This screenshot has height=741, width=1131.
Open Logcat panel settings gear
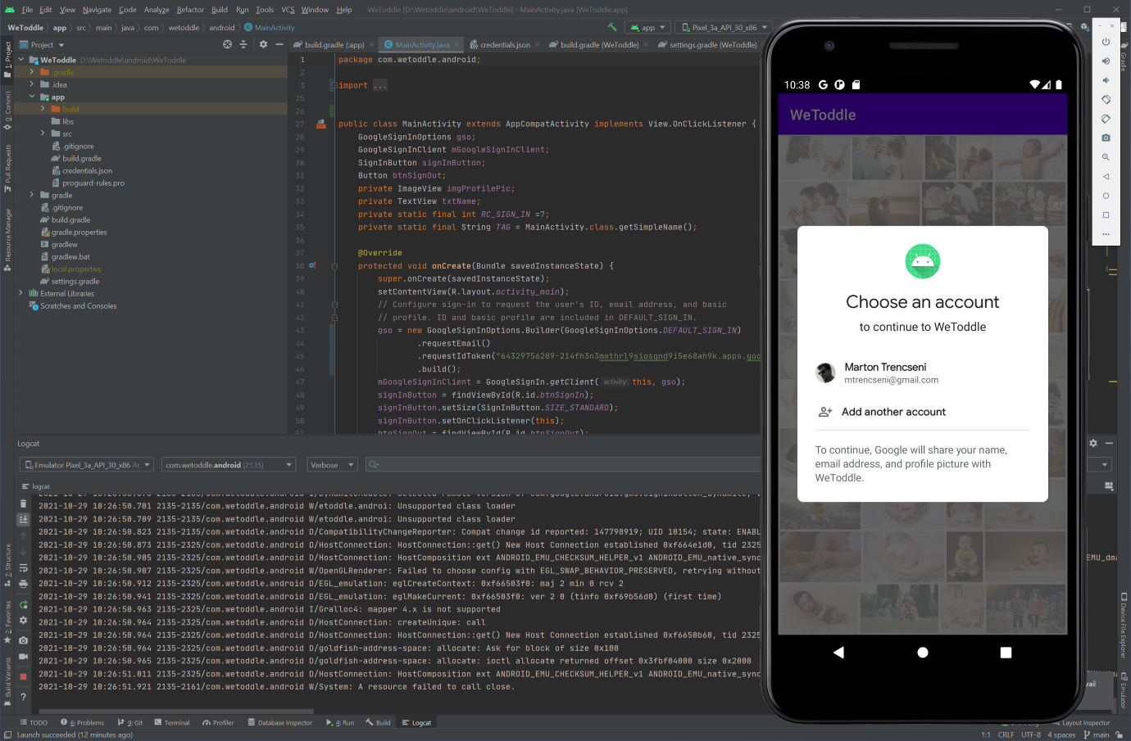[1092, 443]
